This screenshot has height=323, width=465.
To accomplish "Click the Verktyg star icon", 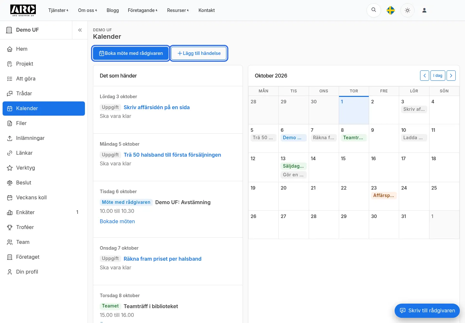I will pyautogui.click(x=10, y=168).
